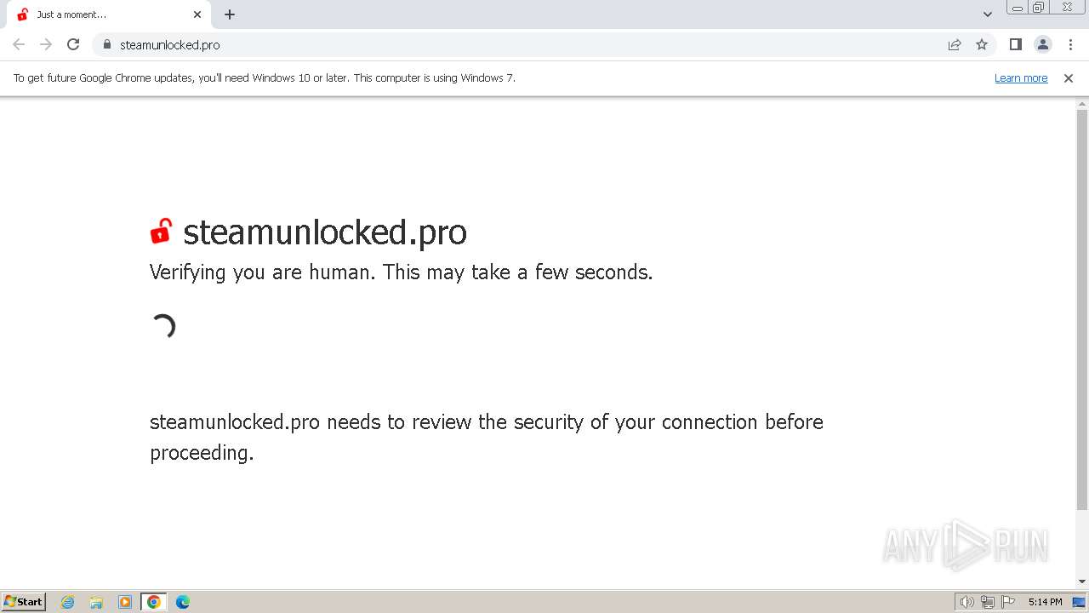Open the volume control in system tray
Image resolution: width=1089 pixels, height=613 pixels.
coord(966,602)
